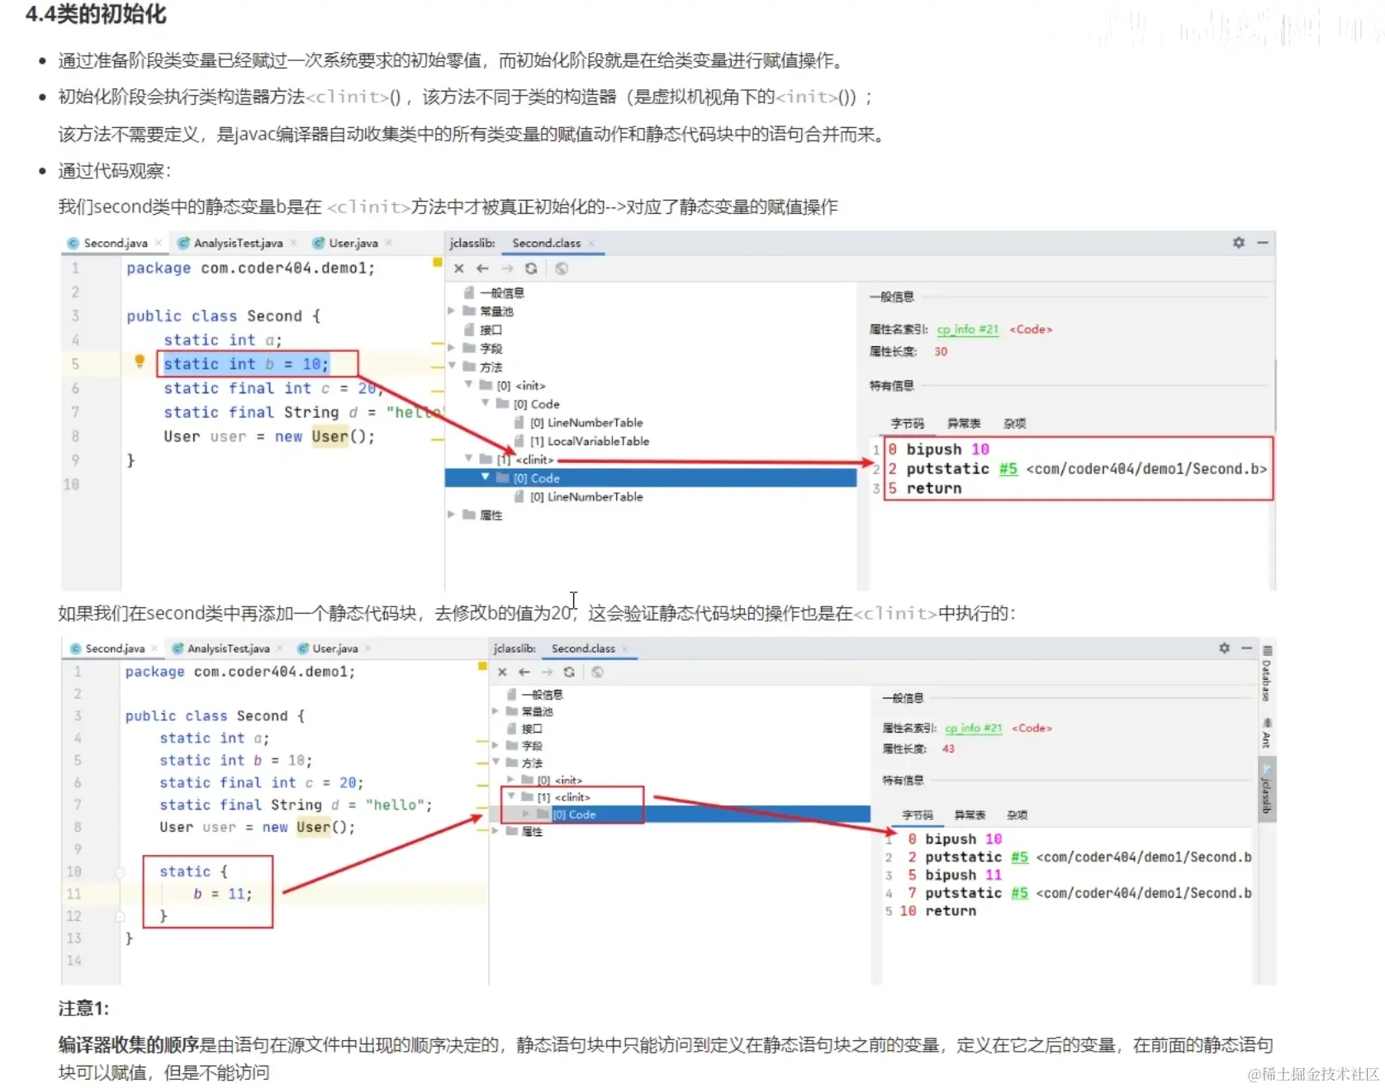Collapse [1] <clinit> node in upper tree
Viewport: 1385px width, 1088px height.
pyautogui.click(x=468, y=458)
